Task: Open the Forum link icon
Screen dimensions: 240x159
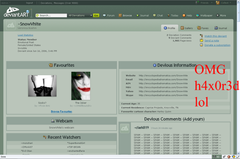Action: tap(104, 16)
